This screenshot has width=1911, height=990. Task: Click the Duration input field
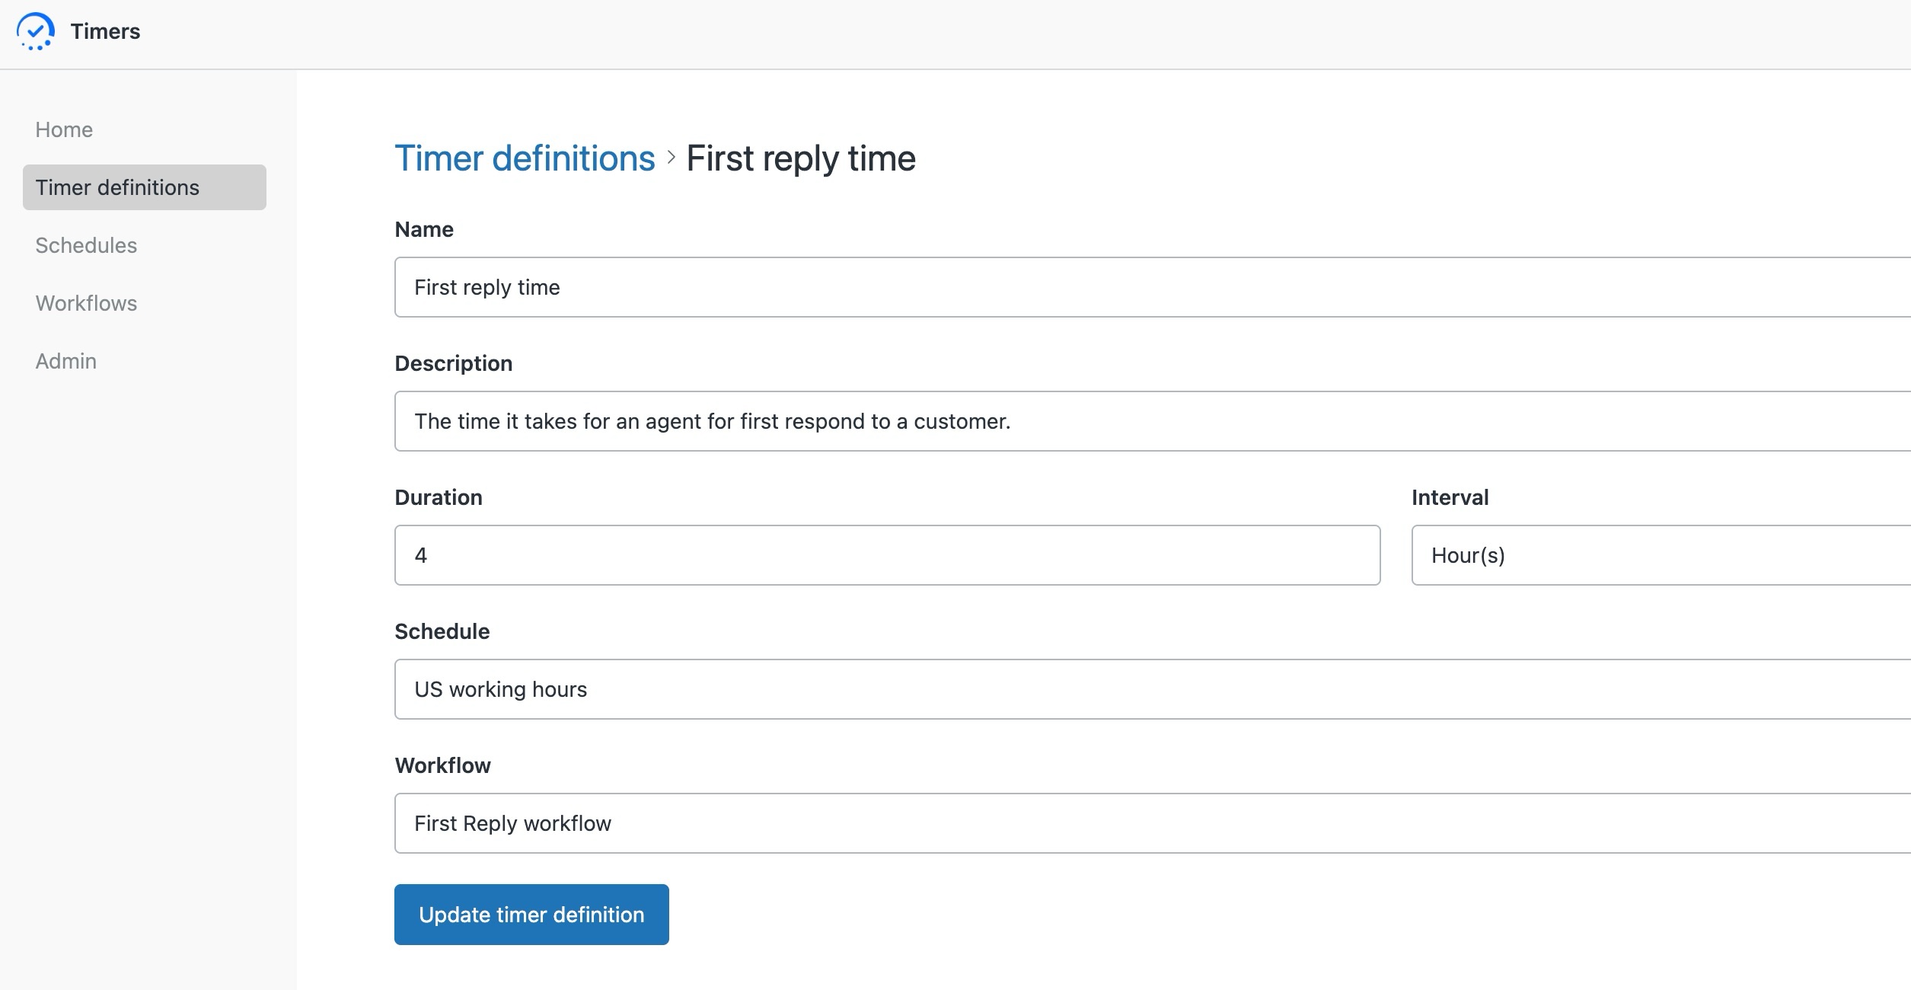pos(887,555)
